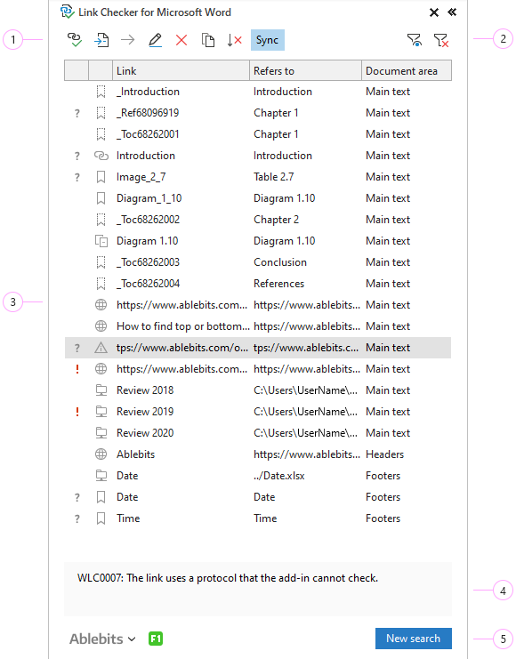Screen dimensions: 516x659
Task: Select the Time bookmark row
Action: [258, 518]
